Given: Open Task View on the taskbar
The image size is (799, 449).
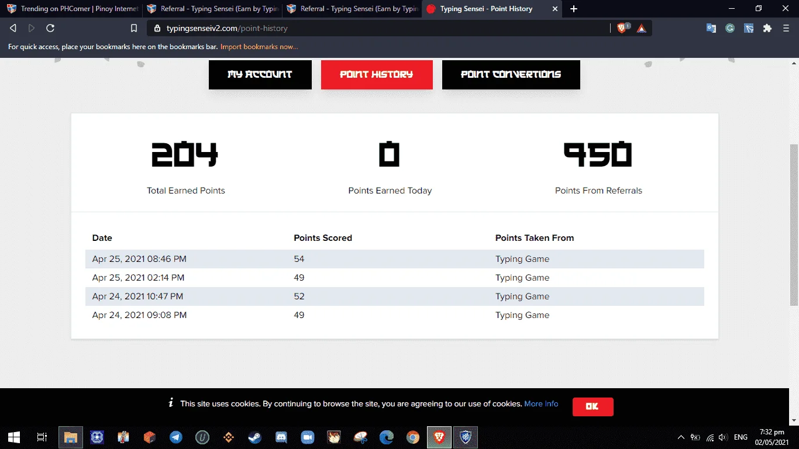Looking at the screenshot, I should coord(42,437).
